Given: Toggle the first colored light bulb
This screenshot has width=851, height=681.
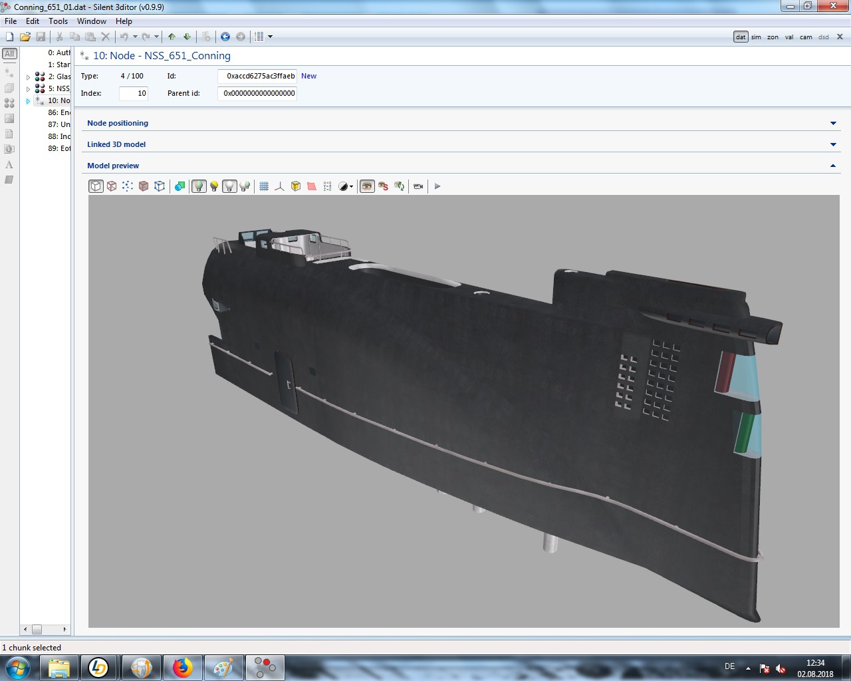Looking at the screenshot, I should (x=199, y=186).
